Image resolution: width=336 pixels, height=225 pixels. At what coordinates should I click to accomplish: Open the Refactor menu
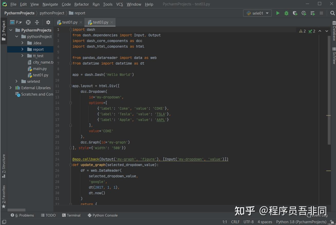81,4
